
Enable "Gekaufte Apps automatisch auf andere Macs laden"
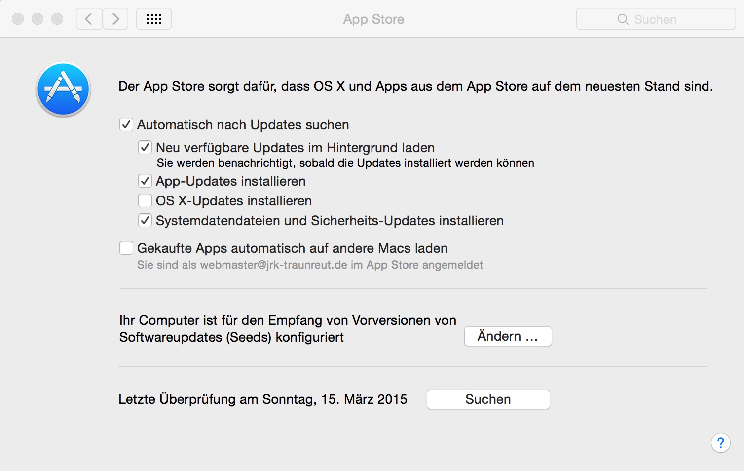click(126, 248)
